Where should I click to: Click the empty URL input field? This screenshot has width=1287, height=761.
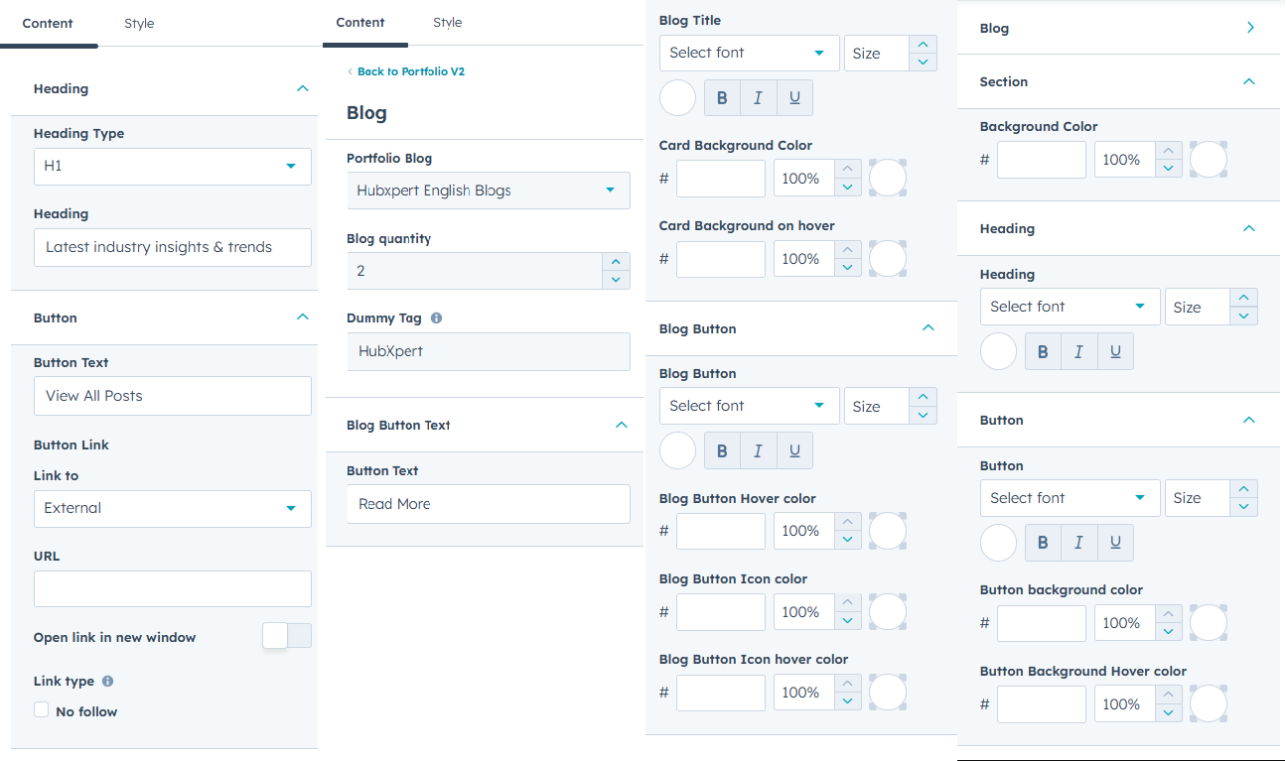point(173,588)
